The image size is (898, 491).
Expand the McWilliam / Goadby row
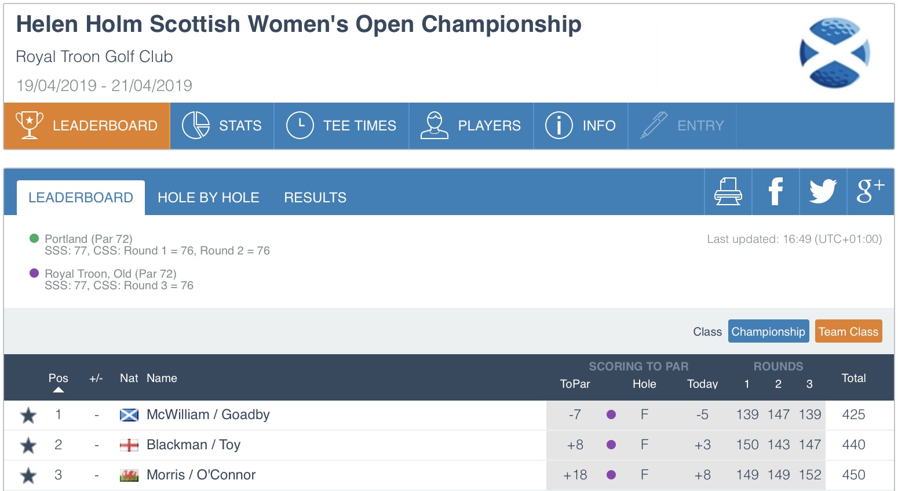[449, 415]
